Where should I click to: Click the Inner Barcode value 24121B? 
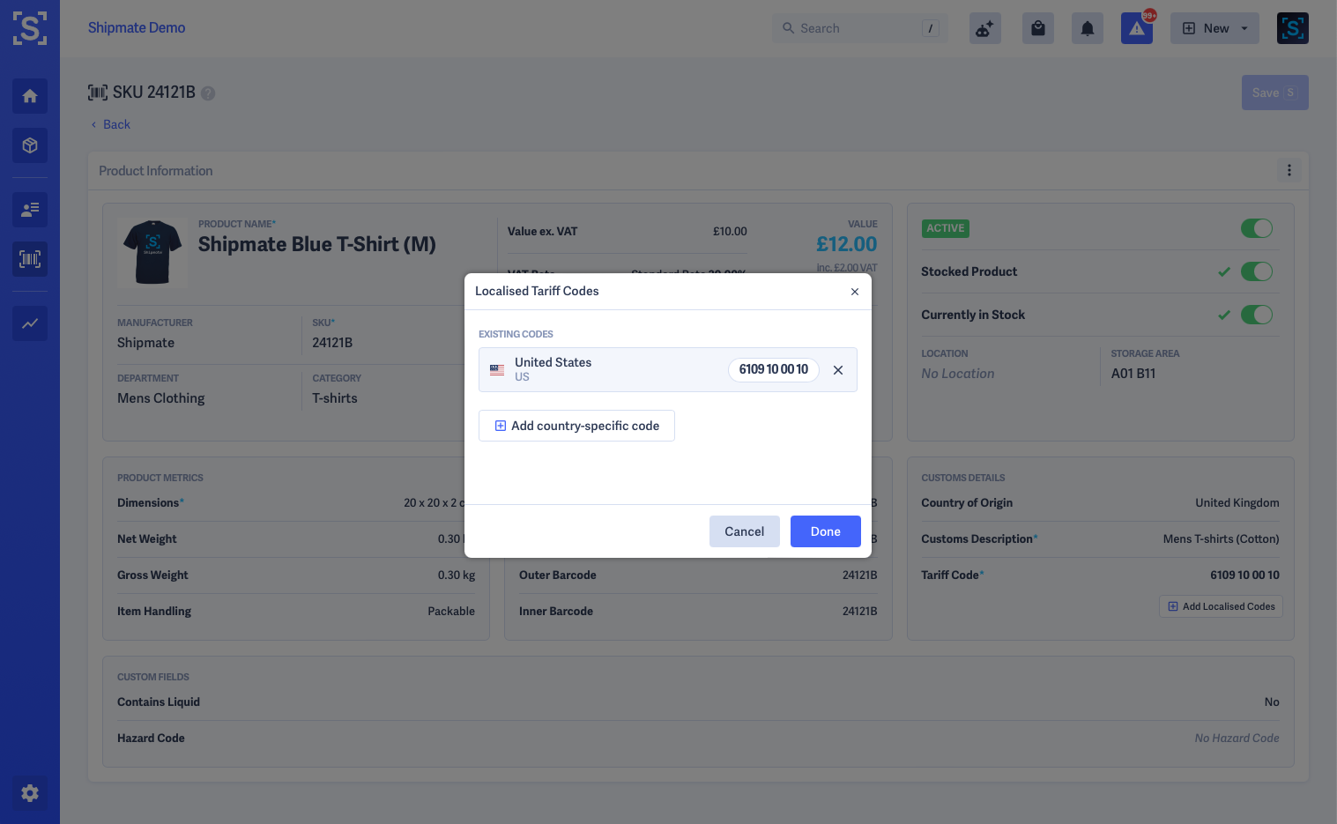(x=860, y=612)
